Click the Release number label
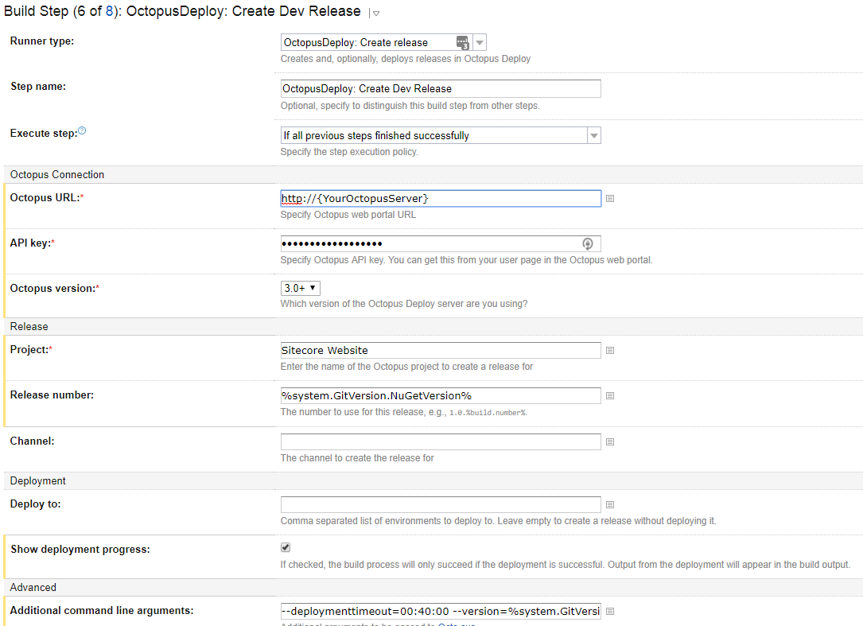The image size is (863, 626). point(52,395)
